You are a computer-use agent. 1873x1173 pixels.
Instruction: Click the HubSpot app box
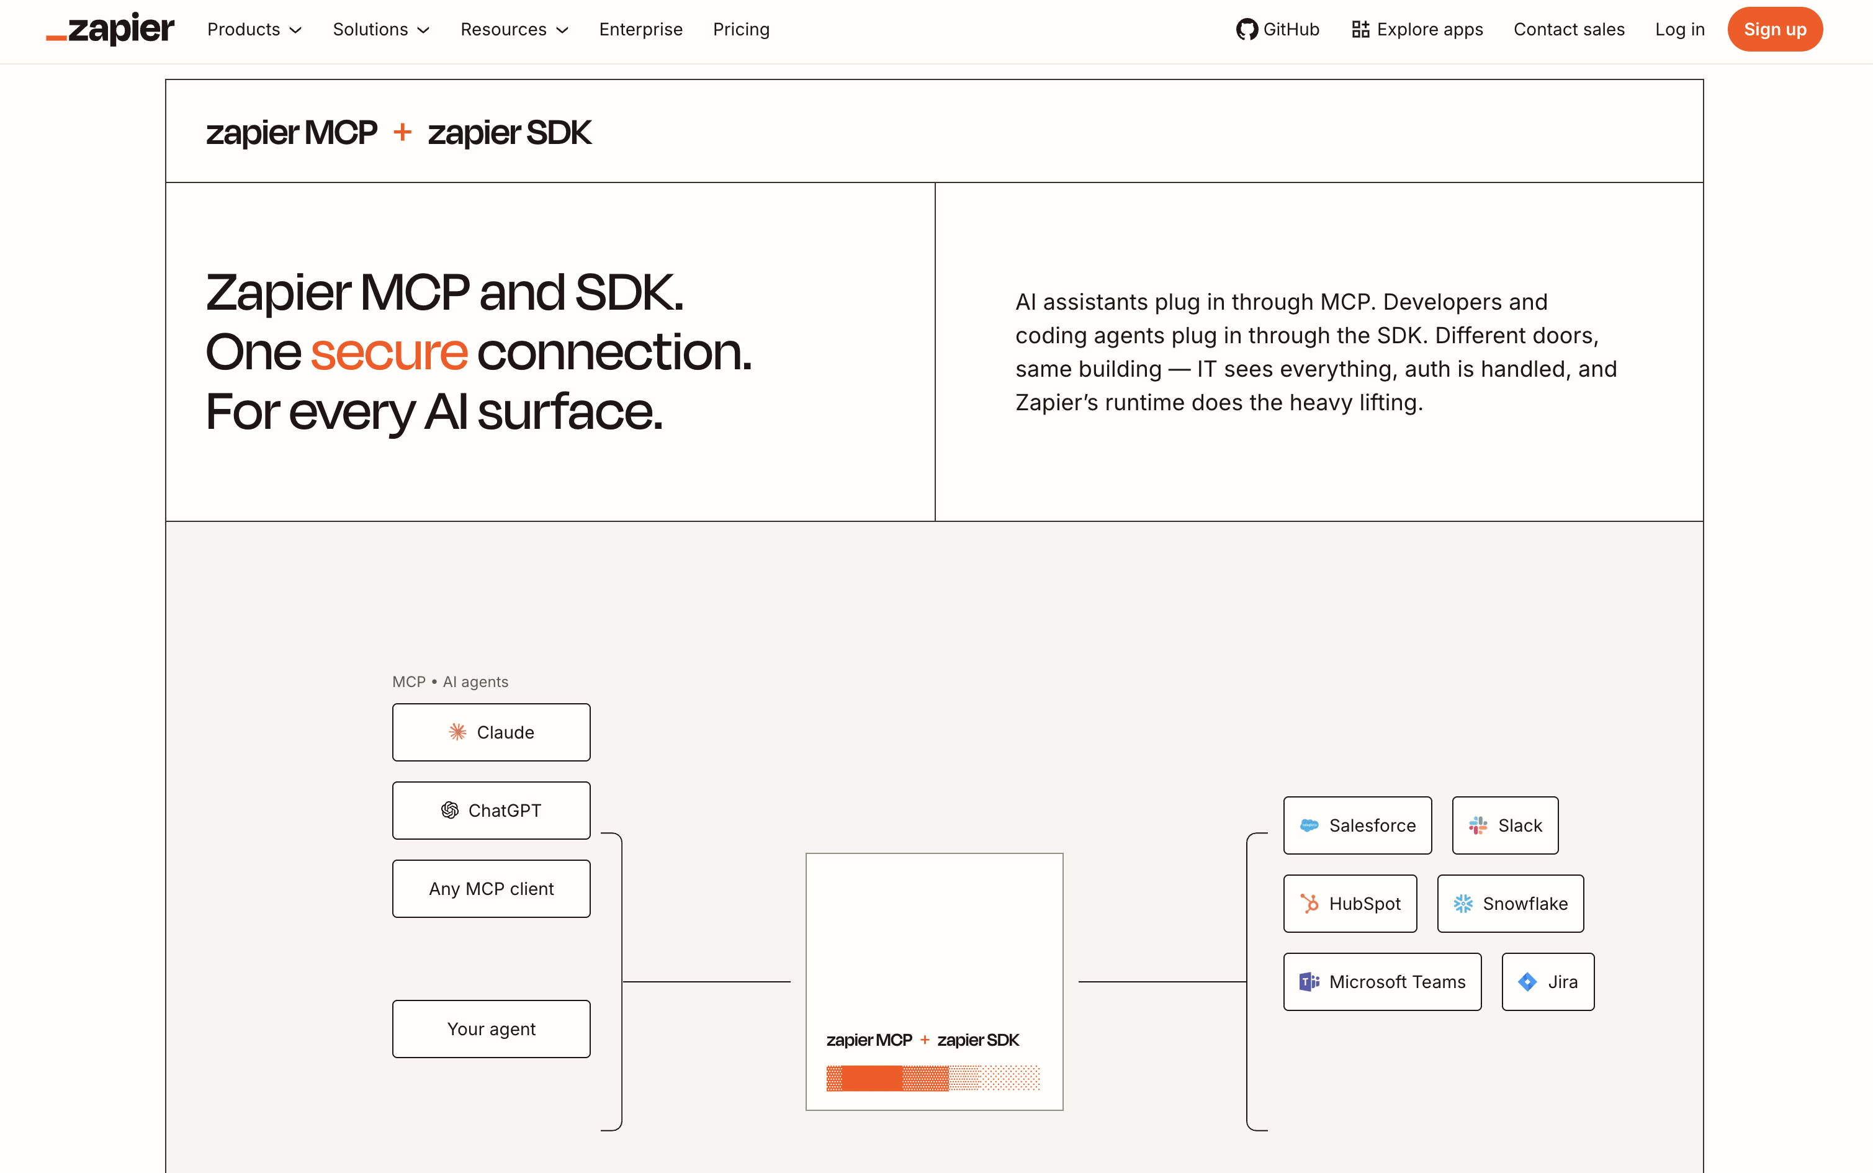pos(1350,904)
